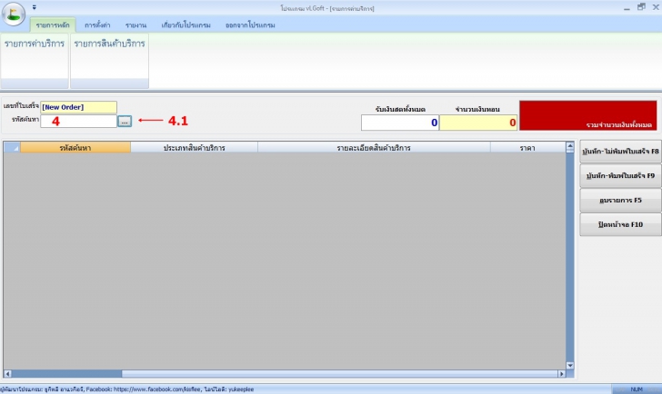This screenshot has height=394, width=662.
Task: Click the golf application orb button
Action: click(14, 14)
